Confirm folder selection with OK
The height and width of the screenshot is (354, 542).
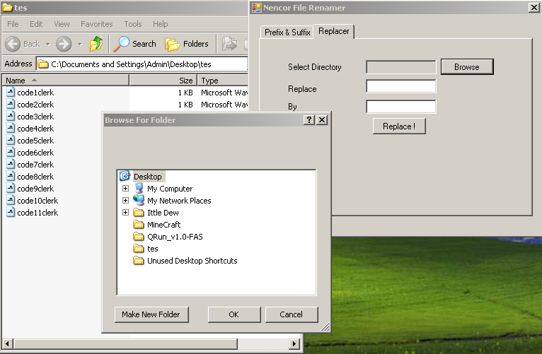click(x=234, y=314)
